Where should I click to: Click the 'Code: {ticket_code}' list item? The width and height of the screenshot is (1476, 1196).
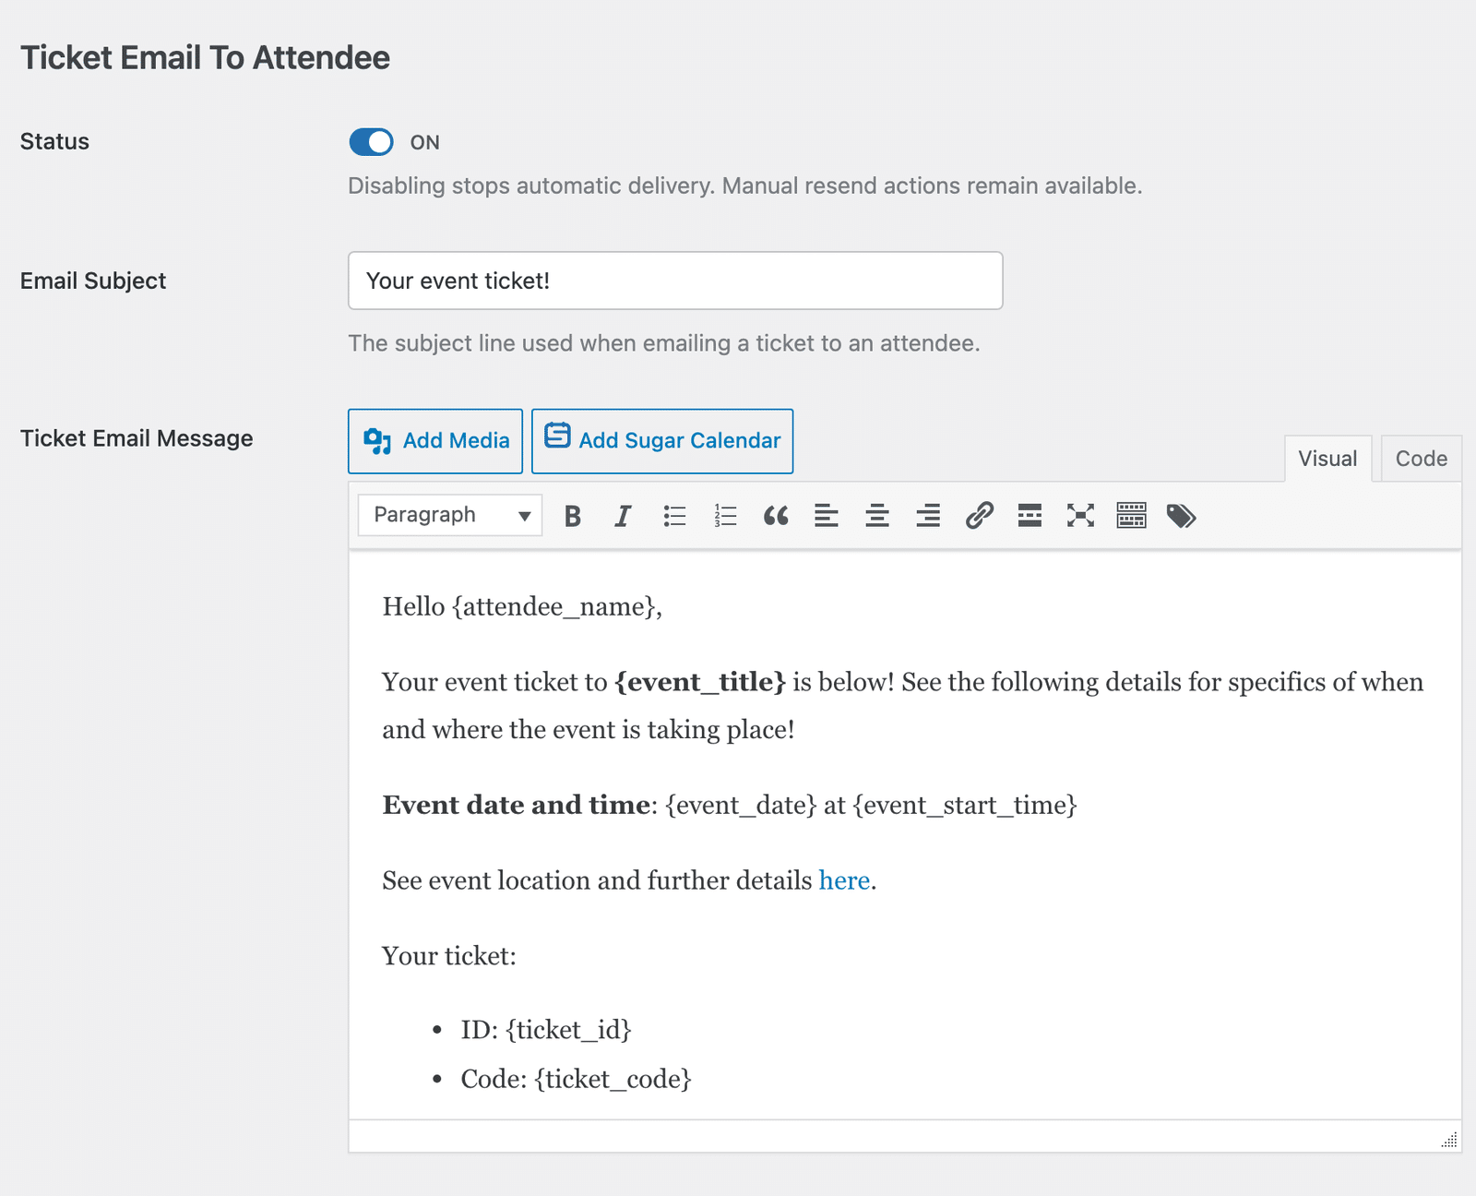click(577, 1080)
